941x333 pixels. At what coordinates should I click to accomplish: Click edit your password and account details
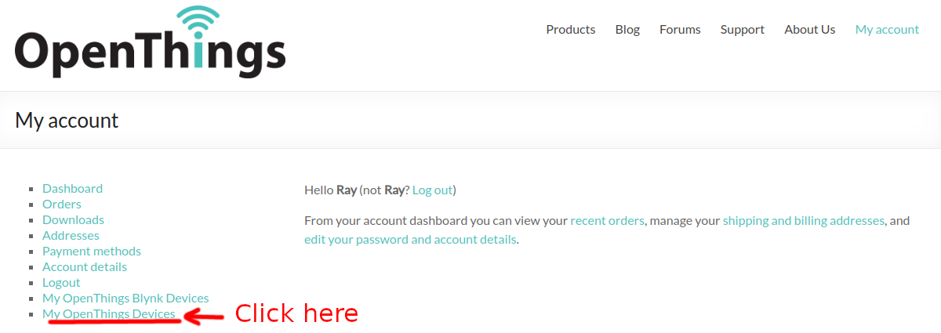coord(410,240)
